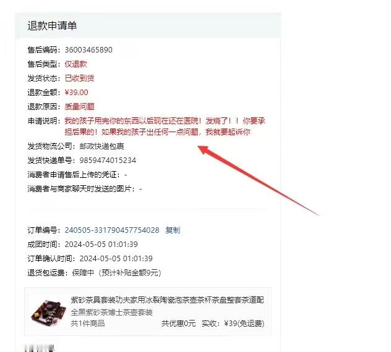Click the tea set product thumbnail

(x=48, y=312)
